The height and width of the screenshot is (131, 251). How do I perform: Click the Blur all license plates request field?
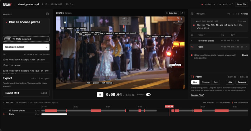[x=26, y=26]
